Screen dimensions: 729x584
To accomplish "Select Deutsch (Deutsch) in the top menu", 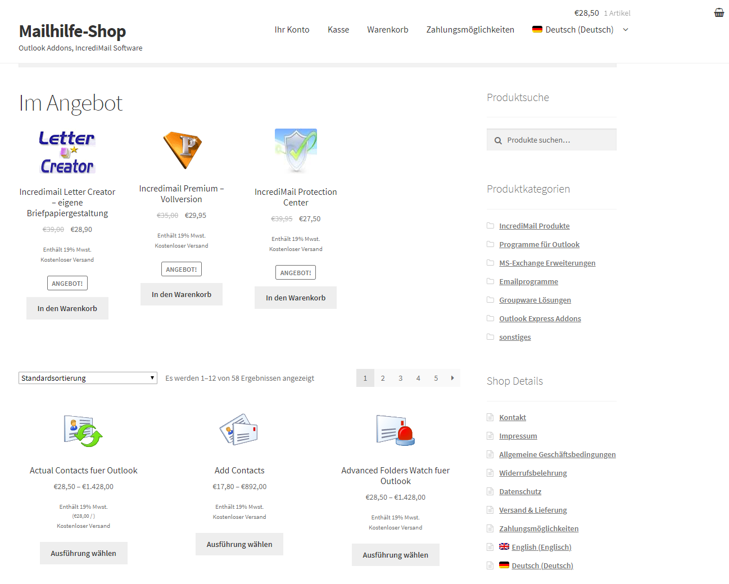I will [x=579, y=30].
